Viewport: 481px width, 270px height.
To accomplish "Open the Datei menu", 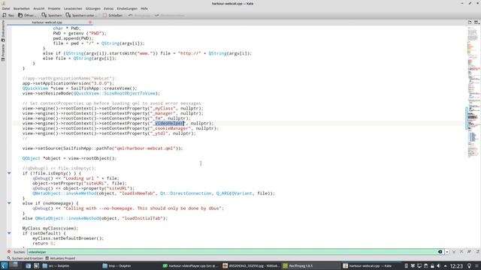I will click(6, 8).
